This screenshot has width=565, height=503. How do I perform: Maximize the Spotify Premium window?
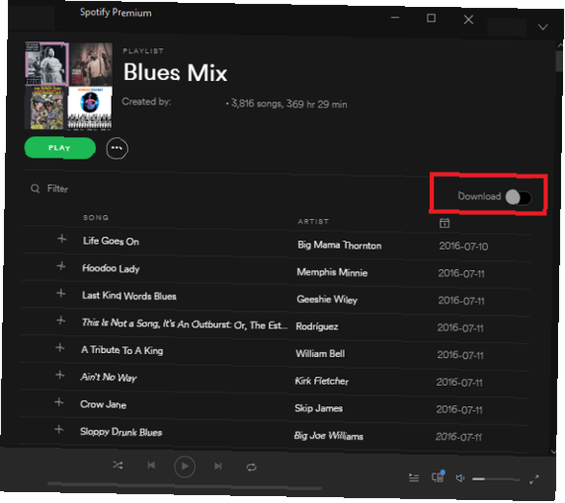click(x=431, y=18)
